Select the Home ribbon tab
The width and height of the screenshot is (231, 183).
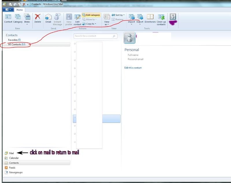(x=20, y=10)
